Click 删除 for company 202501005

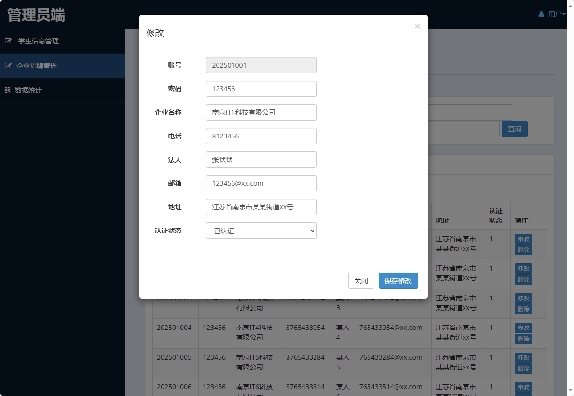click(523, 369)
